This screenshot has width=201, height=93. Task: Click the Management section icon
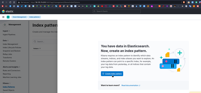tap(5, 25)
